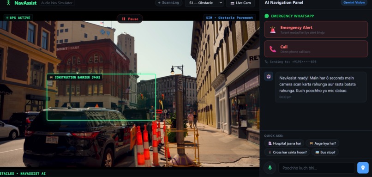Send an Emergency Alert via WhatsApp
372x177 pixels.
(x=316, y=30)
